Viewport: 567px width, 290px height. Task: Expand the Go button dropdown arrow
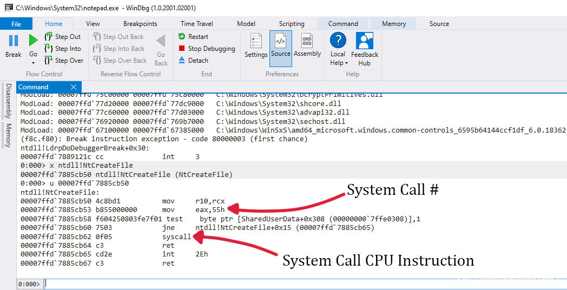pos(33,63)
